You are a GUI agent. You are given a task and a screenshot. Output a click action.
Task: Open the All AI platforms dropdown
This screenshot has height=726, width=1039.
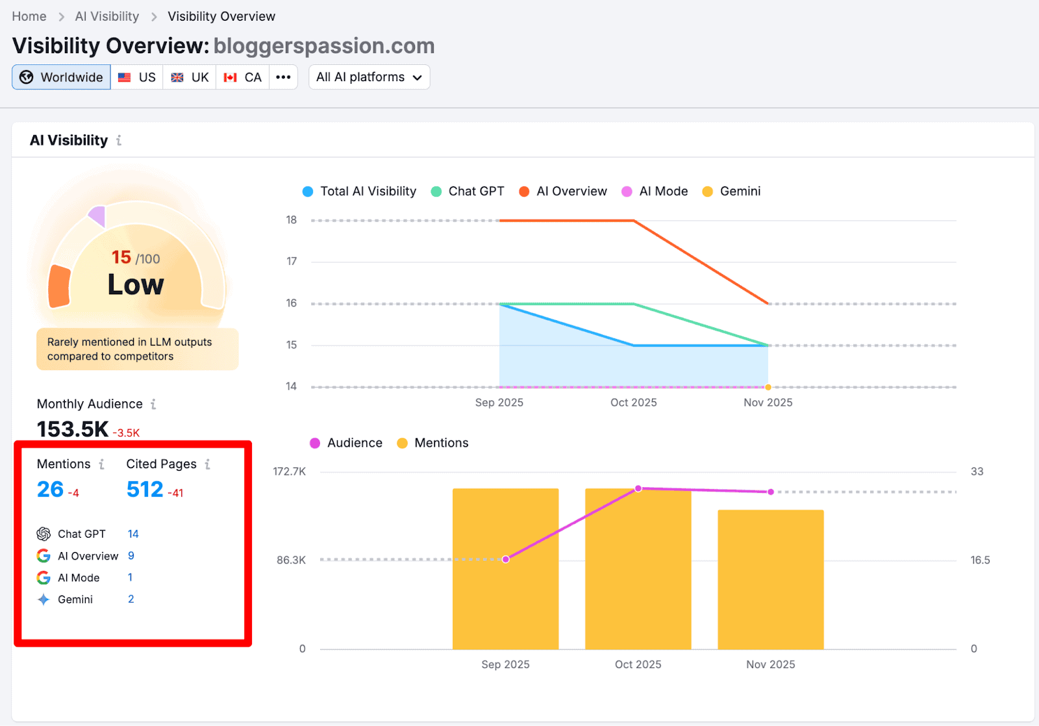point(369,77)
